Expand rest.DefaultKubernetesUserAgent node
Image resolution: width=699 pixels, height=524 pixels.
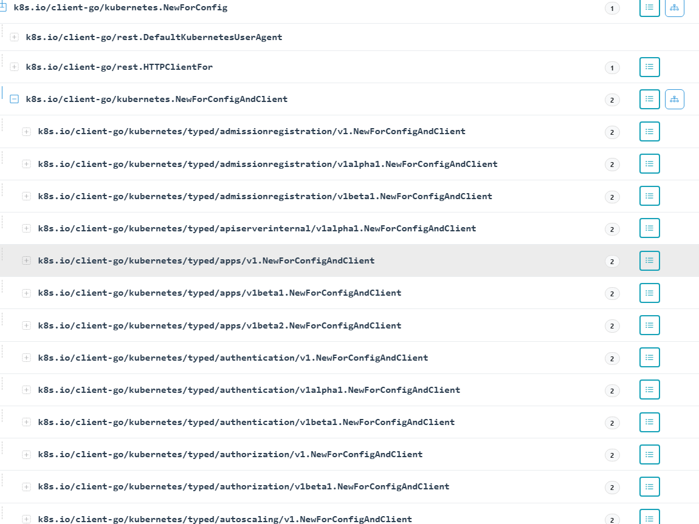[15, 37]
